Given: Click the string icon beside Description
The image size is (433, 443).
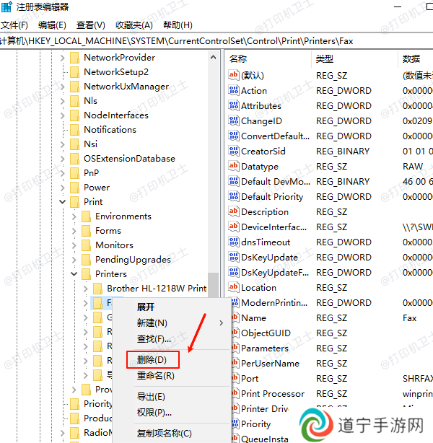Looking at the screenshot, I should pyautogui.click(x=234, y=211).
